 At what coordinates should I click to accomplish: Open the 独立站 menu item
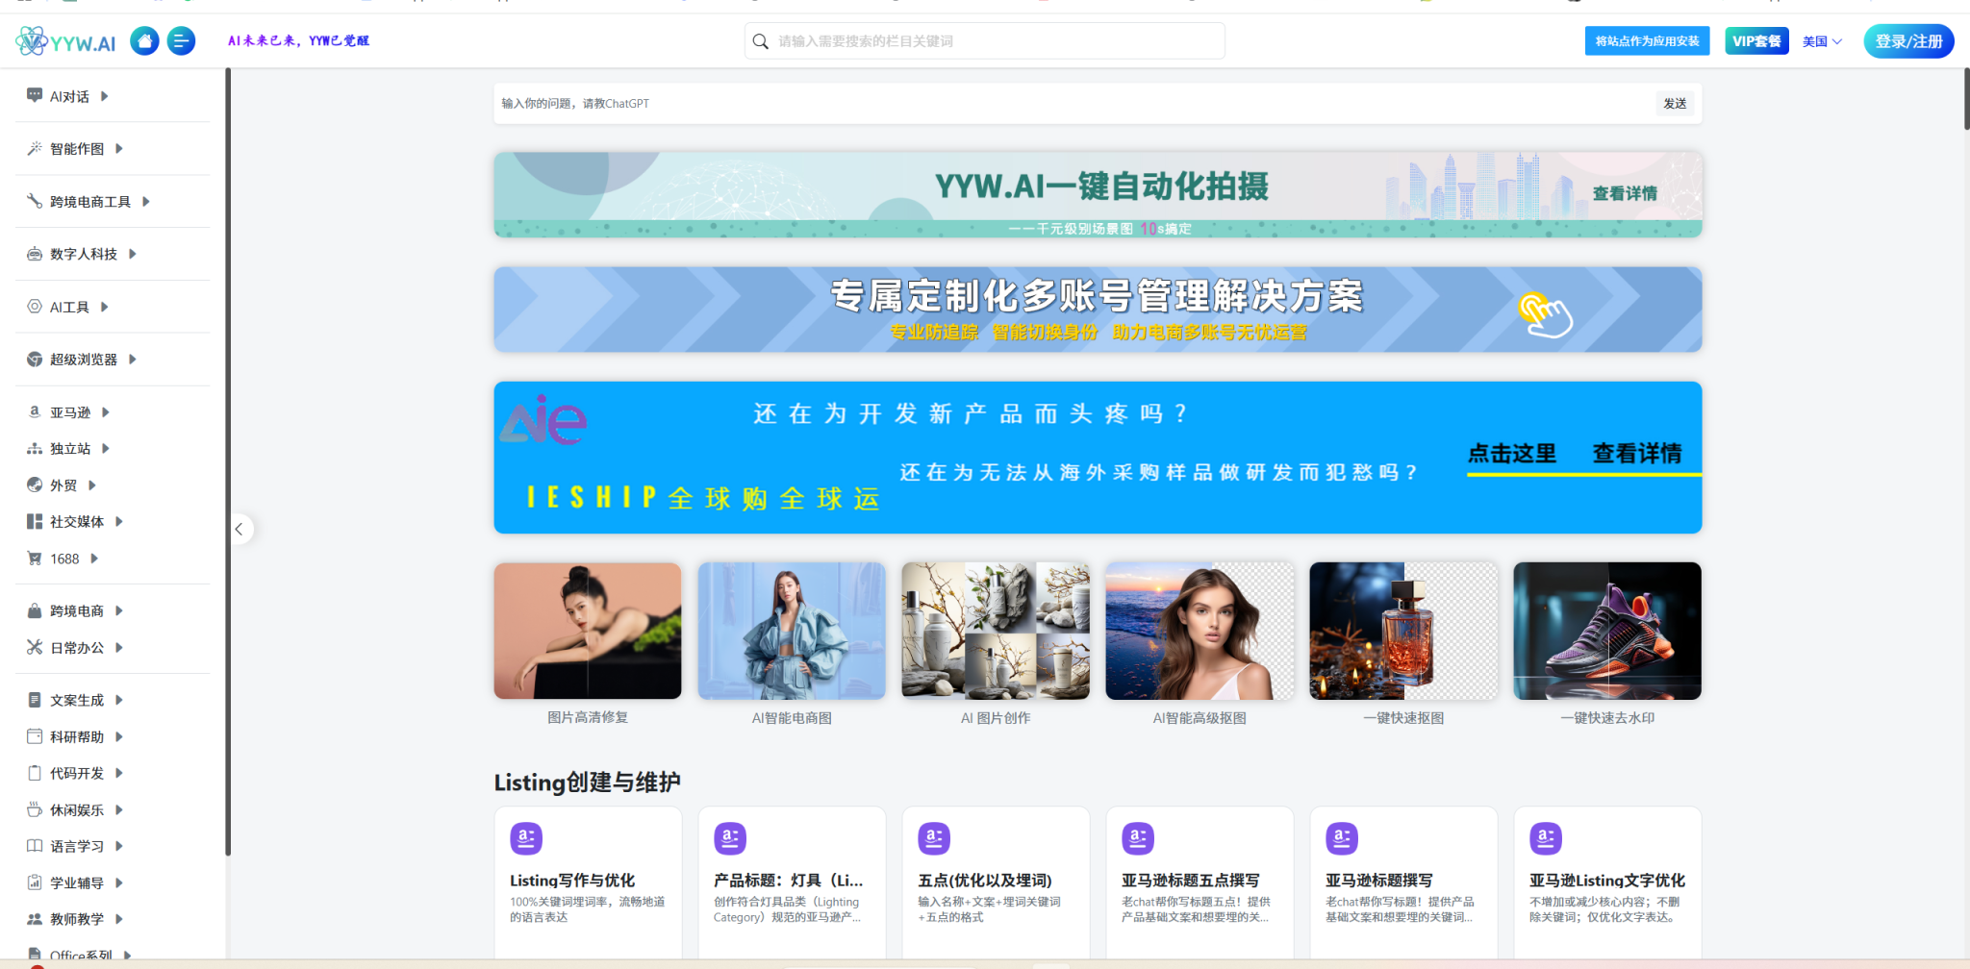coord(68,448)
